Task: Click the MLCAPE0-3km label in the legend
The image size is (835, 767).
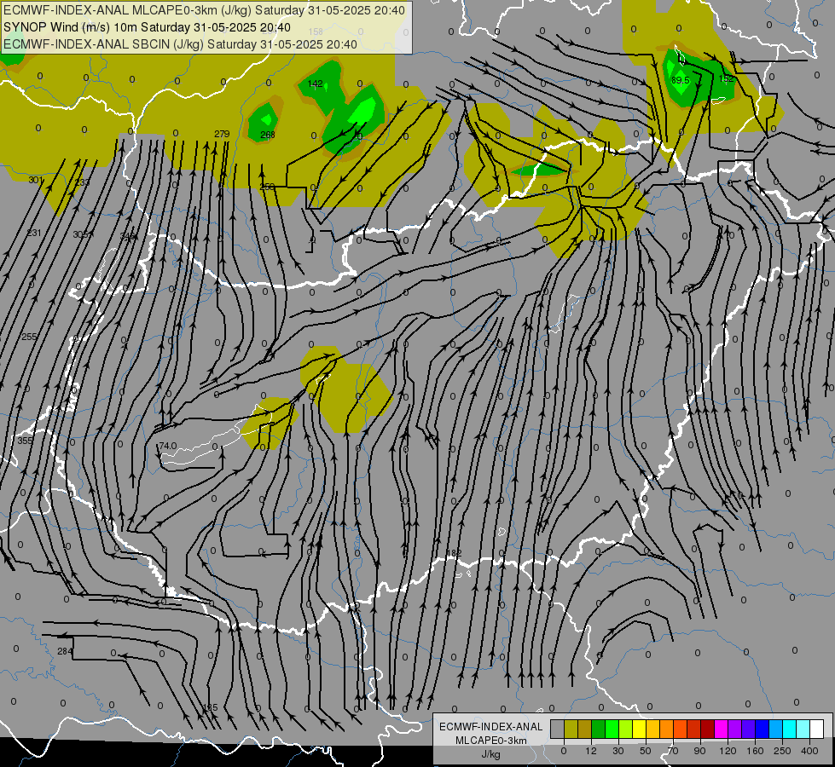Action: pos(491,740)
